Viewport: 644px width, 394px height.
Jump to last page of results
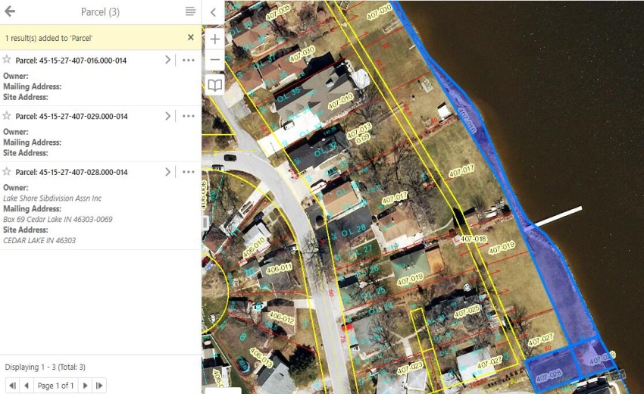tap(99, 385)
